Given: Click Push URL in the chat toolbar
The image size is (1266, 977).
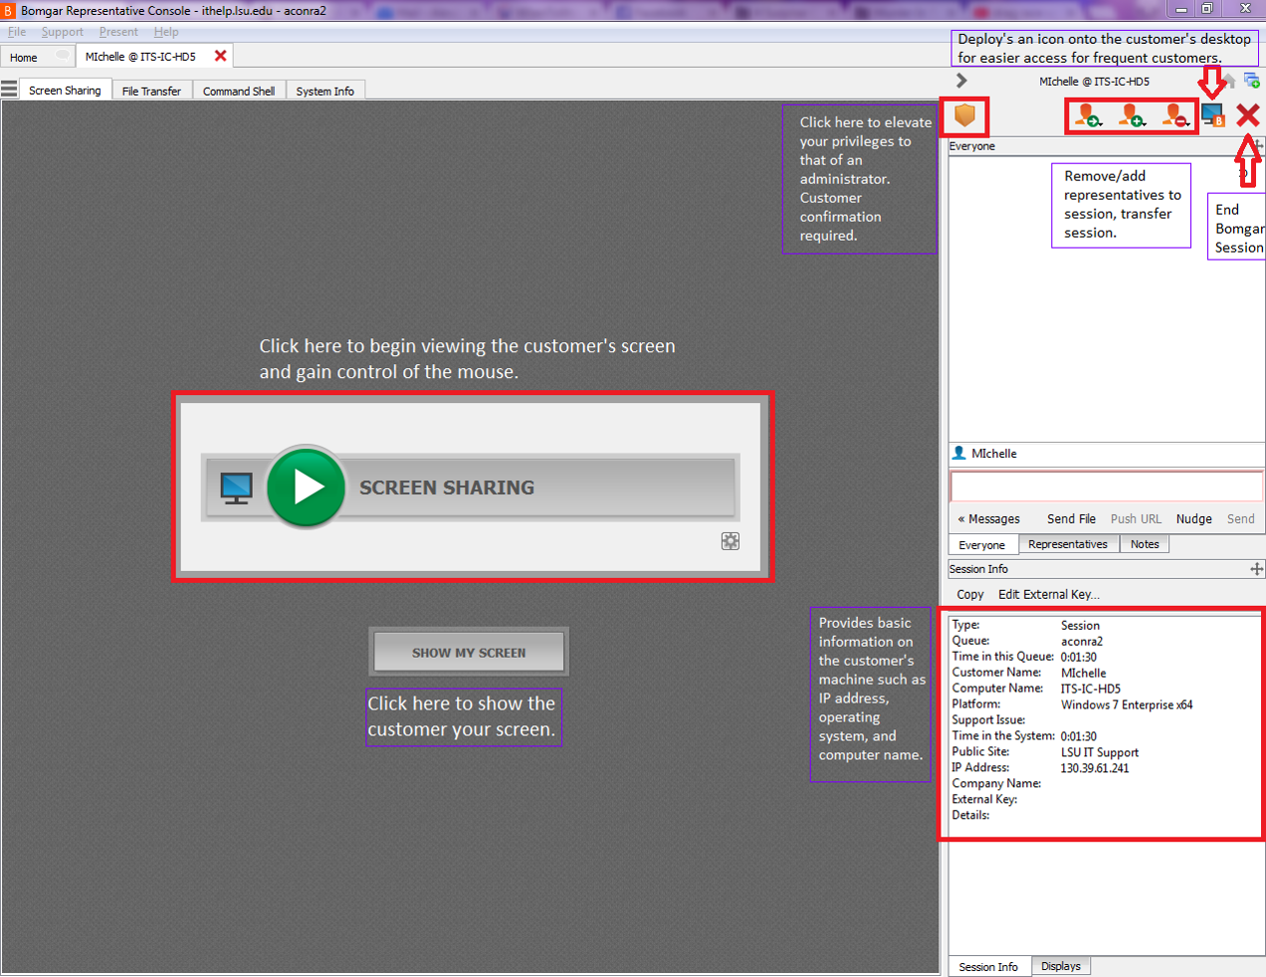Looking at the screenshot, I should tap(1136, 519).
